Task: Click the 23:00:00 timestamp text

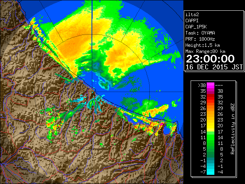Action: (210, 59)
